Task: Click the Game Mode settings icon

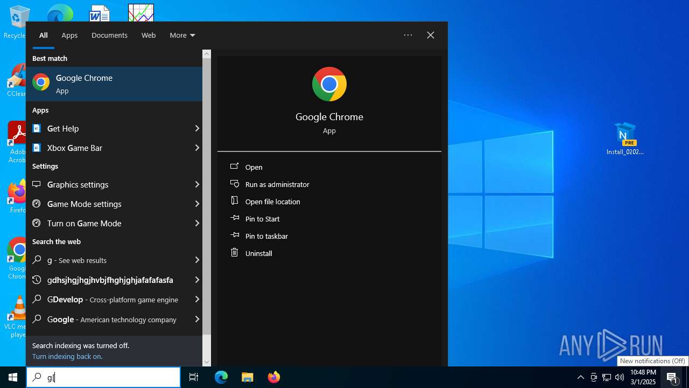Action: pos(37,204)
